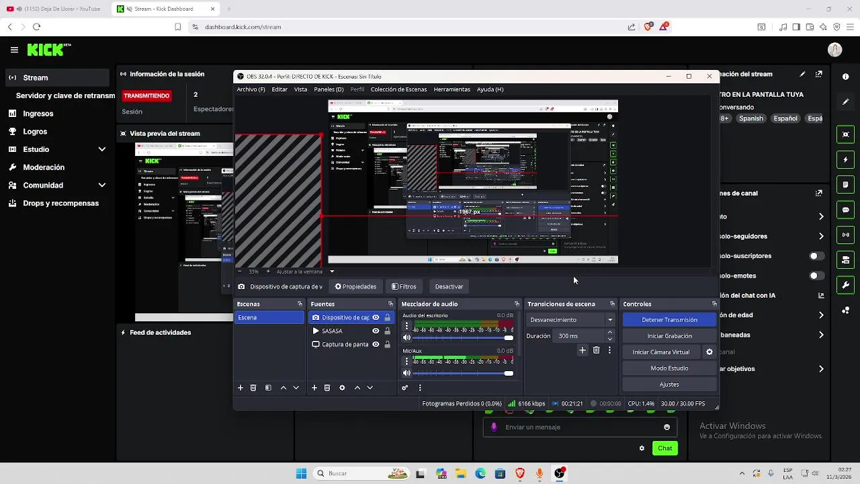Open source Propiedades button

click(x=355, y=286)
